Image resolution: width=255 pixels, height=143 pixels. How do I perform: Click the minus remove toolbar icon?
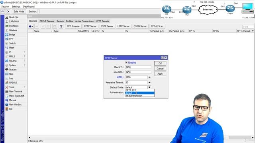(x=37, y=26)
